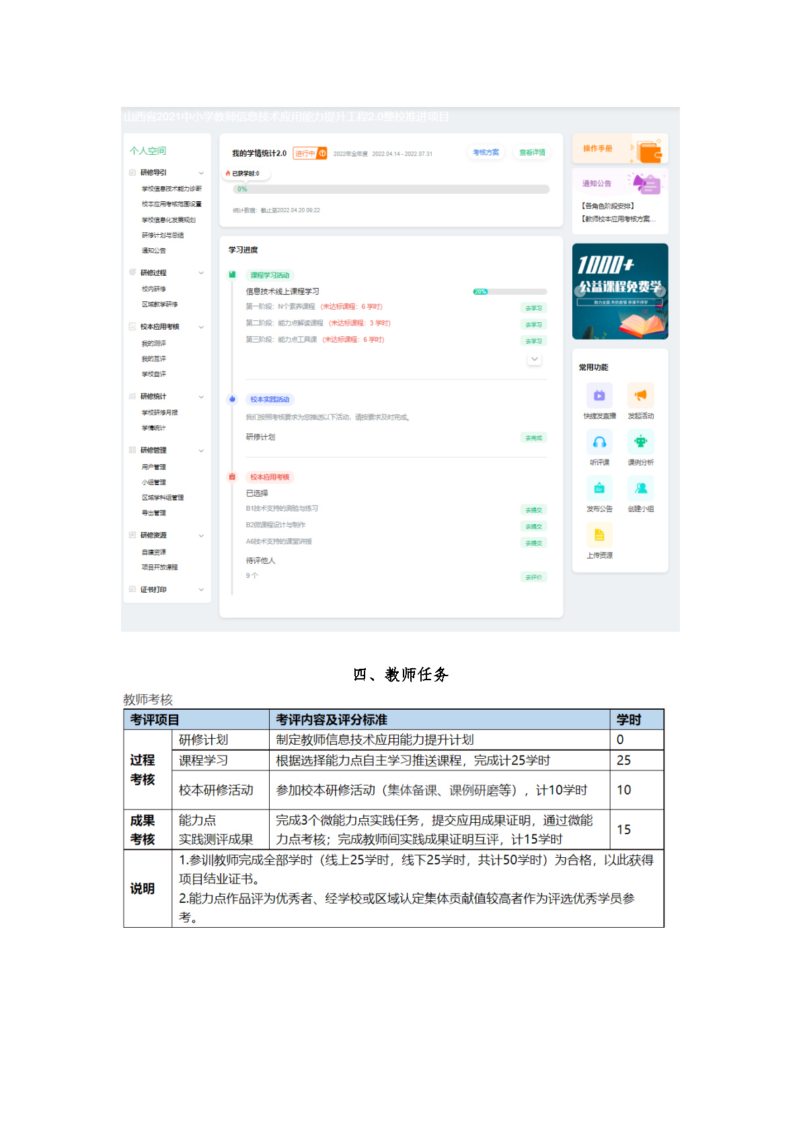The height and width of the screenshot is (1133, 801).
Task: Collapse the 研修过程 menu chevron
Action: coord(201,272)
